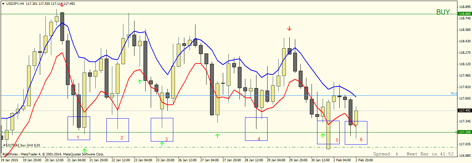Screen dimensions: 472x163
Task: Click the 23 Jan 20:00 time label
Action: pyautogui.click(x=166, y=160)
